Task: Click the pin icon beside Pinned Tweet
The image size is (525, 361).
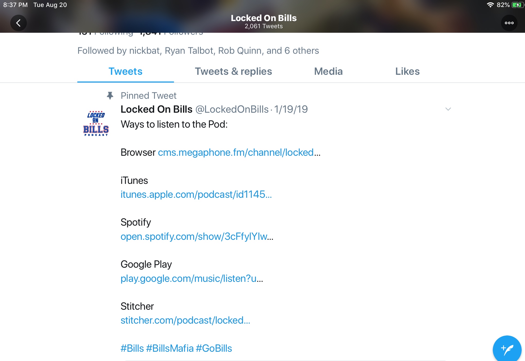Action: [110, 96]
